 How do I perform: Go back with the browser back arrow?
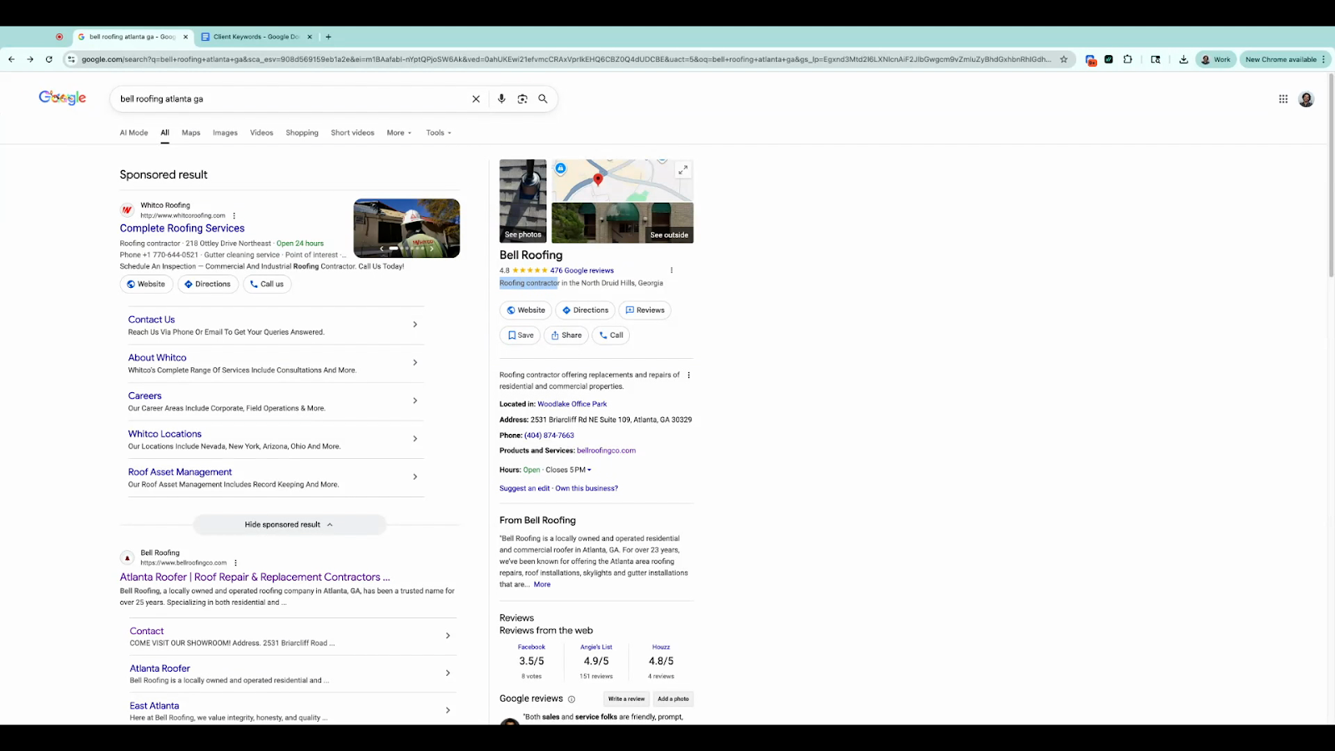click(x=12, y=59)
